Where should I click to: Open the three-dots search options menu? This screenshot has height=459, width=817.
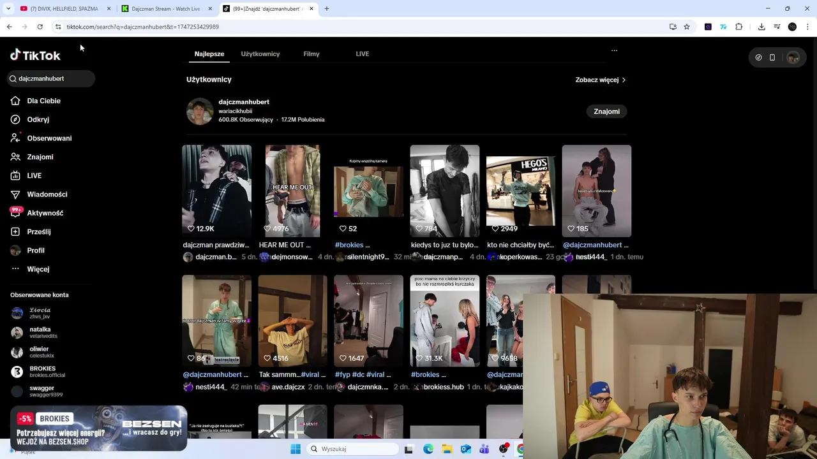(614, 50)
